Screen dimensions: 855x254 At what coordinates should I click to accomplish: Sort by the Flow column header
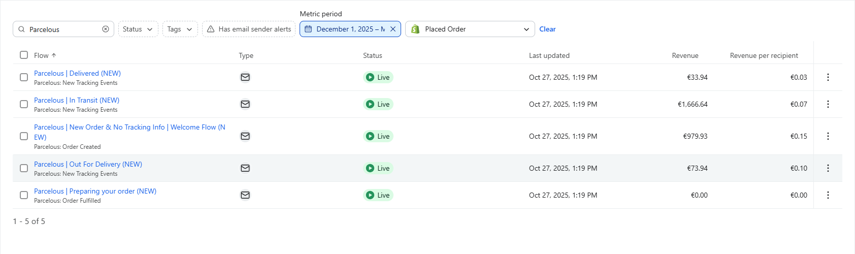coord(45,55)
